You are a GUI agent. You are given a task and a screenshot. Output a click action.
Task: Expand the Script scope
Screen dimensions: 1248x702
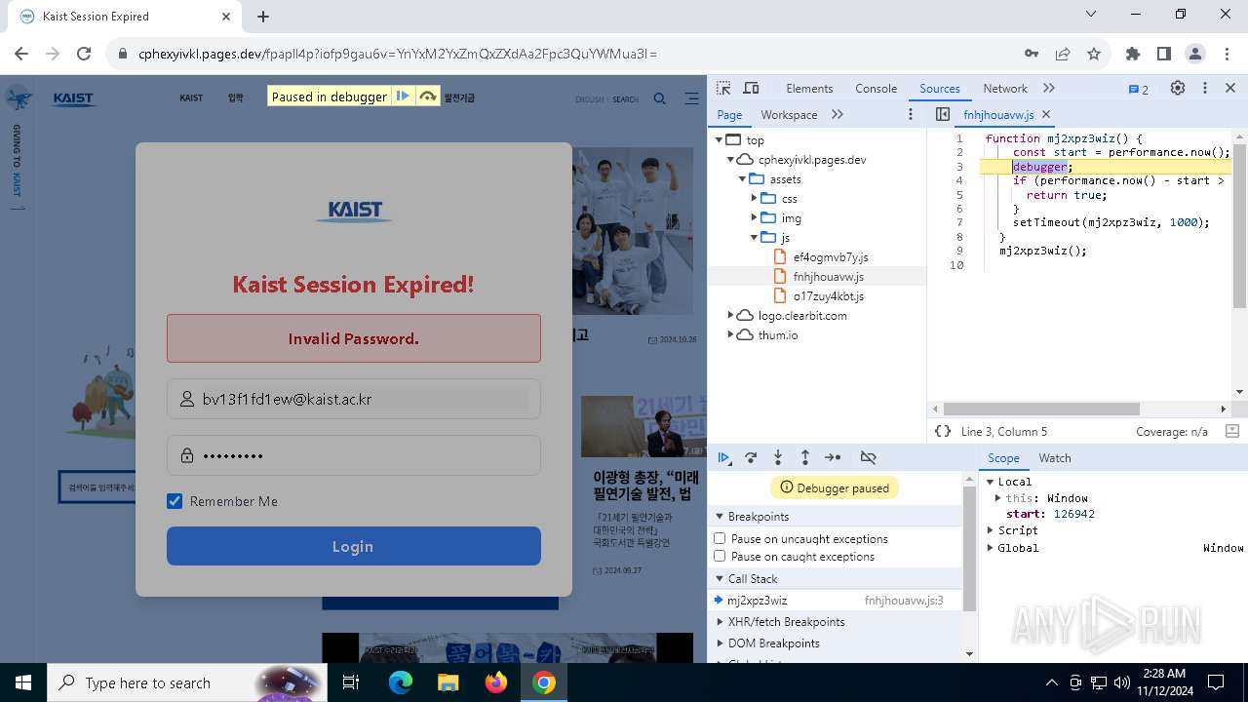click(x=990, y=530)
